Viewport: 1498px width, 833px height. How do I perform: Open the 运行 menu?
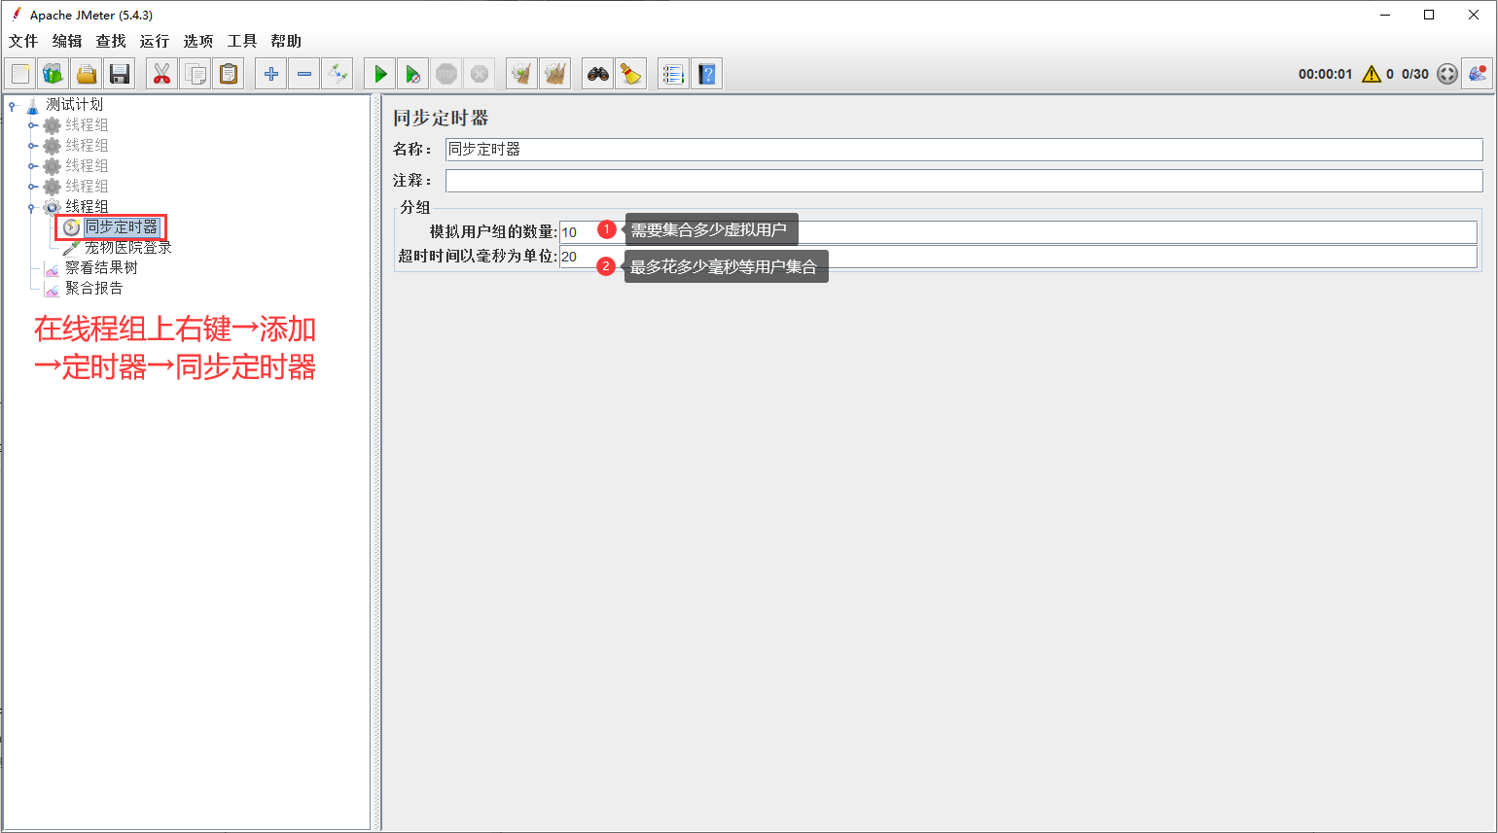154,41
